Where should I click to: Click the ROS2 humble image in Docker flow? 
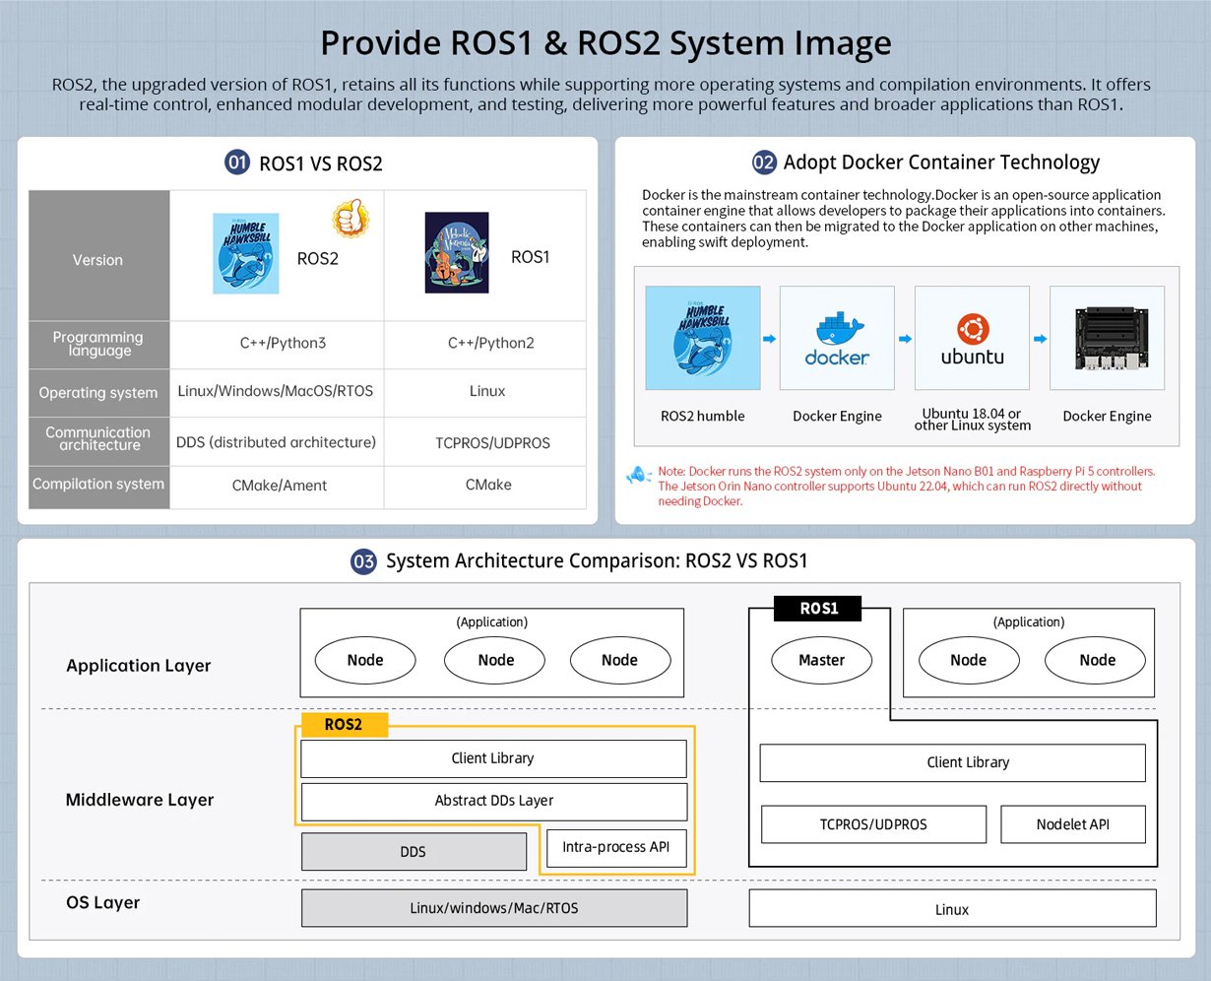[x=702, y=338]
